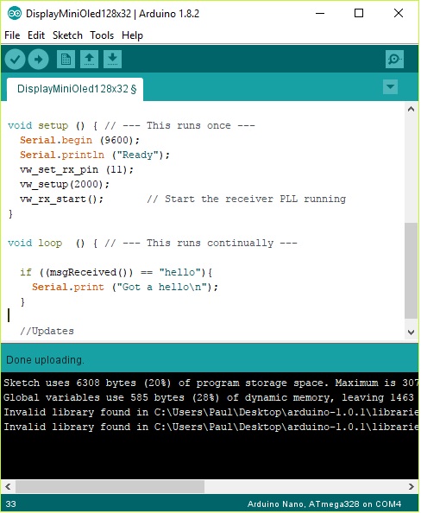Image resolution: width=421 pixels, height=513 pixels.
Task: Click the Upload arrow button
Action: [x=38, y=60]
